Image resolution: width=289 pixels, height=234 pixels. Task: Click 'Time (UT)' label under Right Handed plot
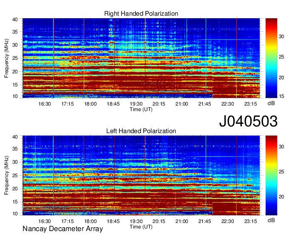coord(141,109)
